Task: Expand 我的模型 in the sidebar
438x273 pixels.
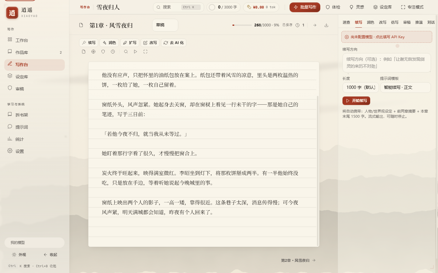Action: point(34,243)
